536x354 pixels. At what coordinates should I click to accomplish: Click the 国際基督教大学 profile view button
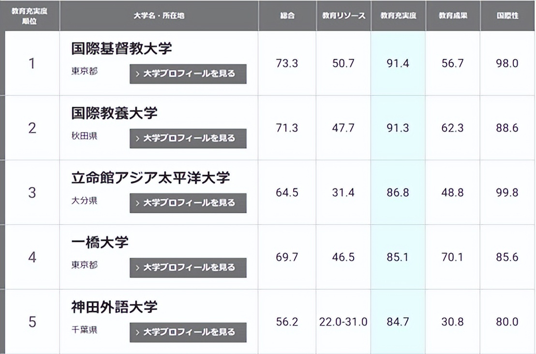[x=188, y=74]
